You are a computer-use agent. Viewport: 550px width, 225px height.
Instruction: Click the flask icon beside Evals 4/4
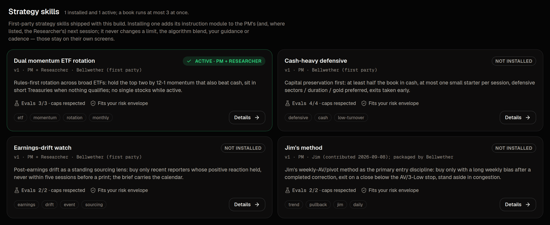pyautogui.click(x=288, y=103)
